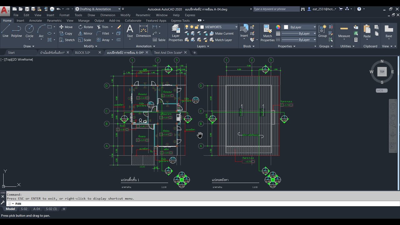400x225 pixels.
Task: Click Match Properties tool
Action: pos(267,33)
